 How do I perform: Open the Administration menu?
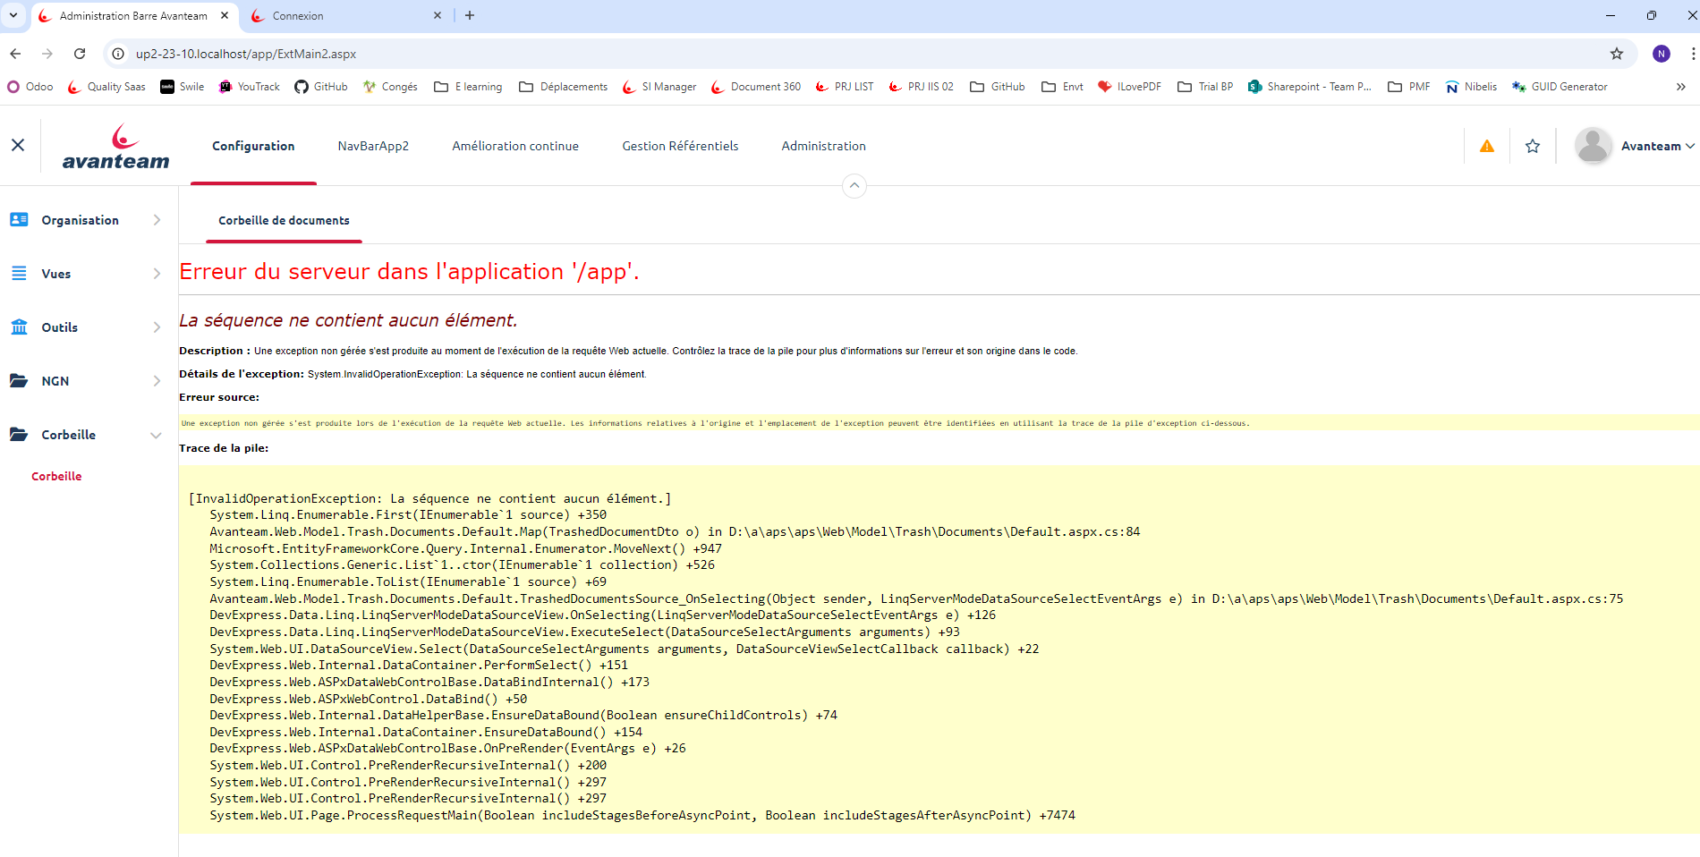pos(823,146)
